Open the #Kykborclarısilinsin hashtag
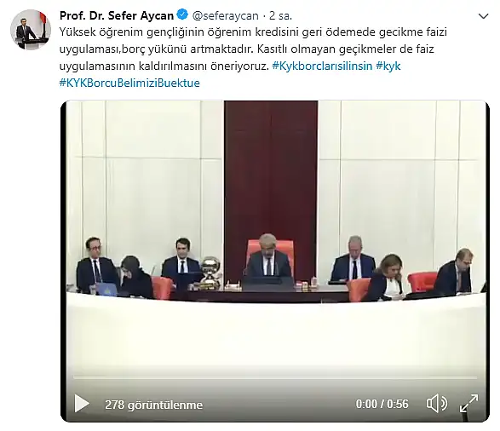This screenshot has height=431, width=500. click(322, 66)
